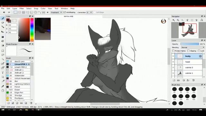Add a new brush in Brush panel
This screenshot has height=116, width=206.
pyautogui.click(x=8, y=103)
